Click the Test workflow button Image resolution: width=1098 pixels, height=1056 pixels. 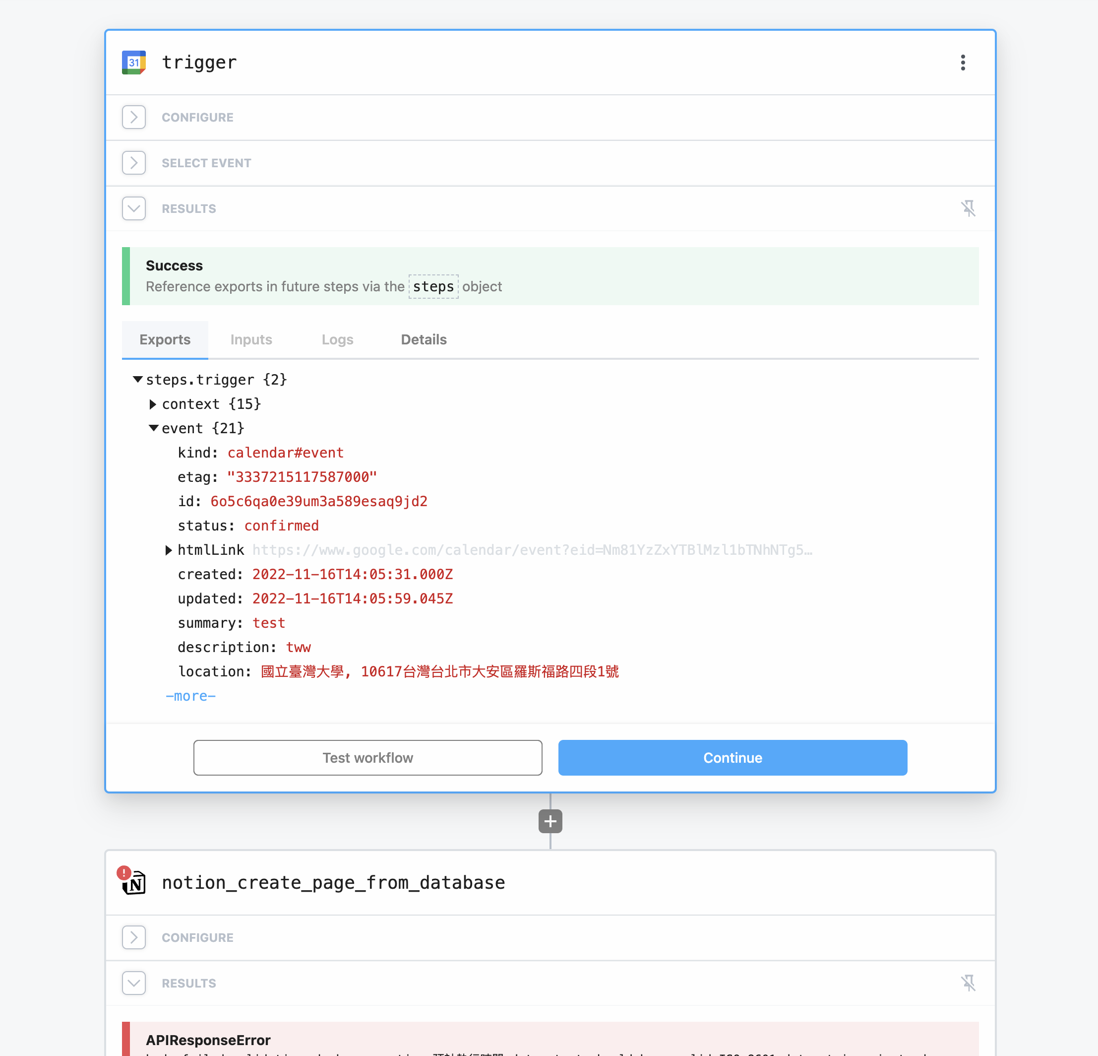[367, 757]
